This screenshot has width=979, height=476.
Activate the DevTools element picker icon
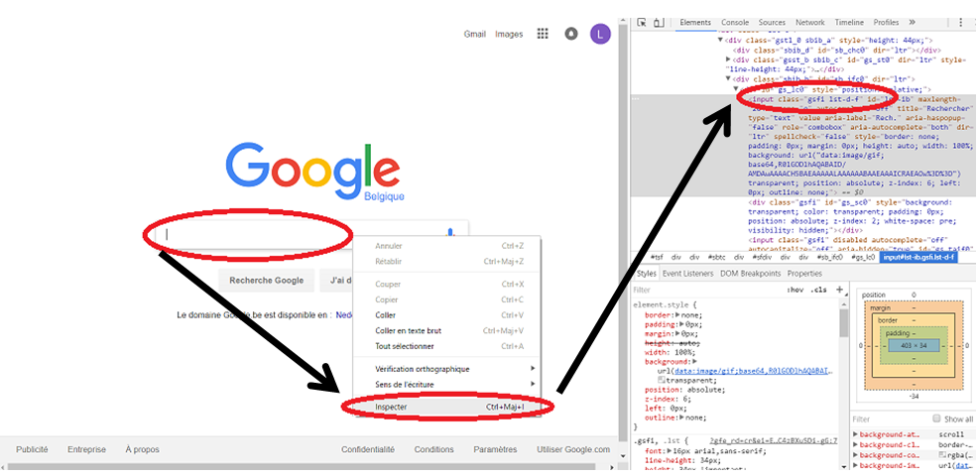click(x=642, y=23)
